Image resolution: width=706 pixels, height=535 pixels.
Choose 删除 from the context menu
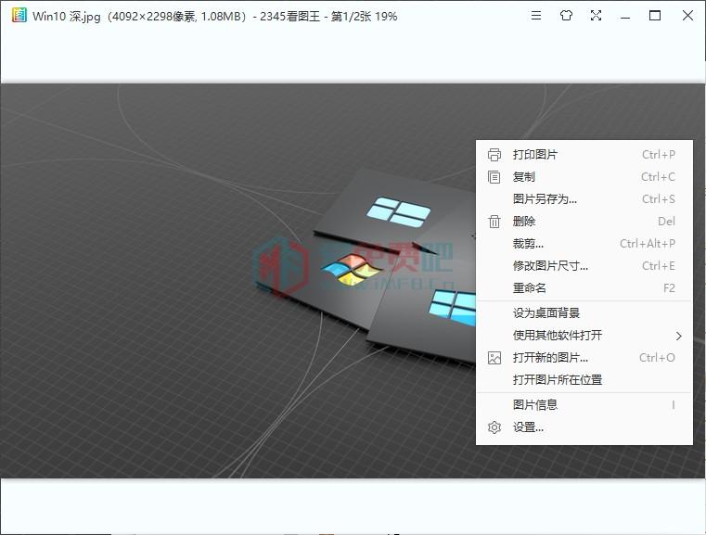pos(584,222)
